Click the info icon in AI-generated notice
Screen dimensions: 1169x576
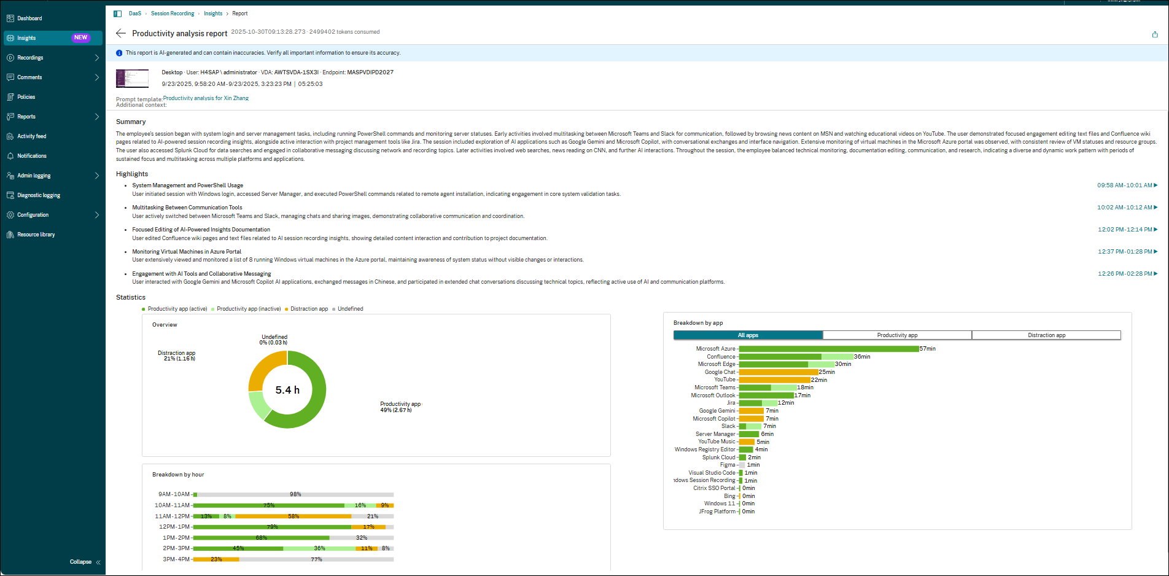(x=119, y=53)
